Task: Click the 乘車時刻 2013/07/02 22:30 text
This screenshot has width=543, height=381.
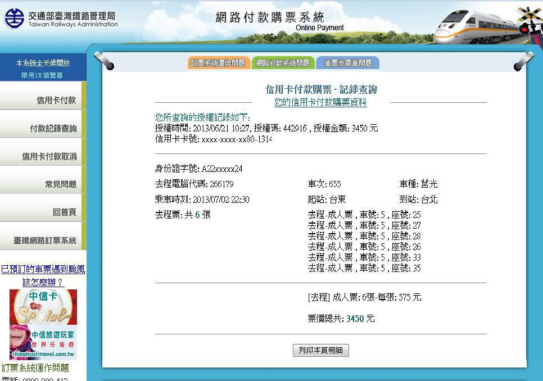Action: (x=202, y=199)
